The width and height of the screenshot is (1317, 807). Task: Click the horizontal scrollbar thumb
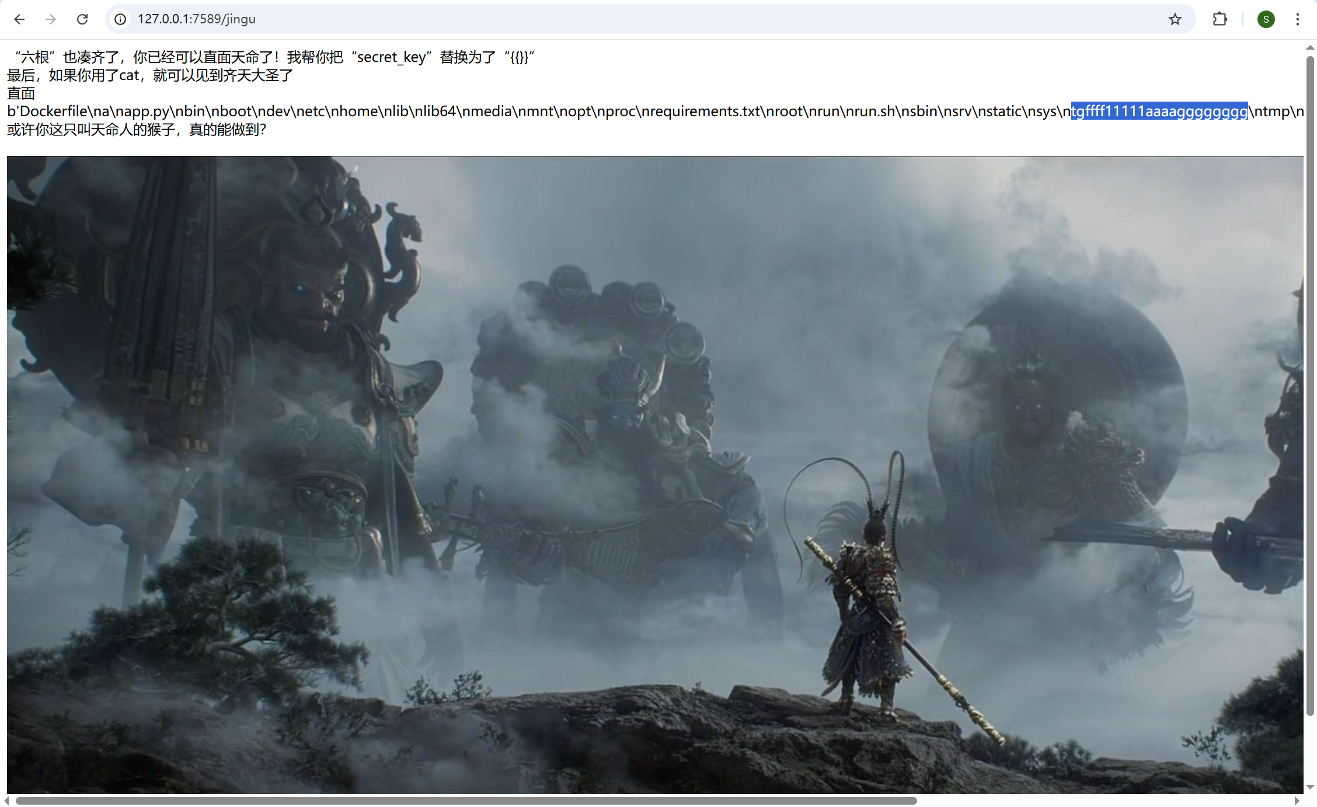coord(466,801)
